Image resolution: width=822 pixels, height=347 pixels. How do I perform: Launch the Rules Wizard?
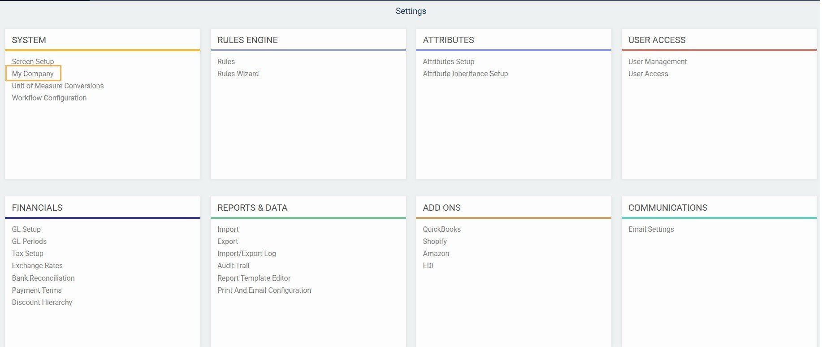[x=238, y=74]
